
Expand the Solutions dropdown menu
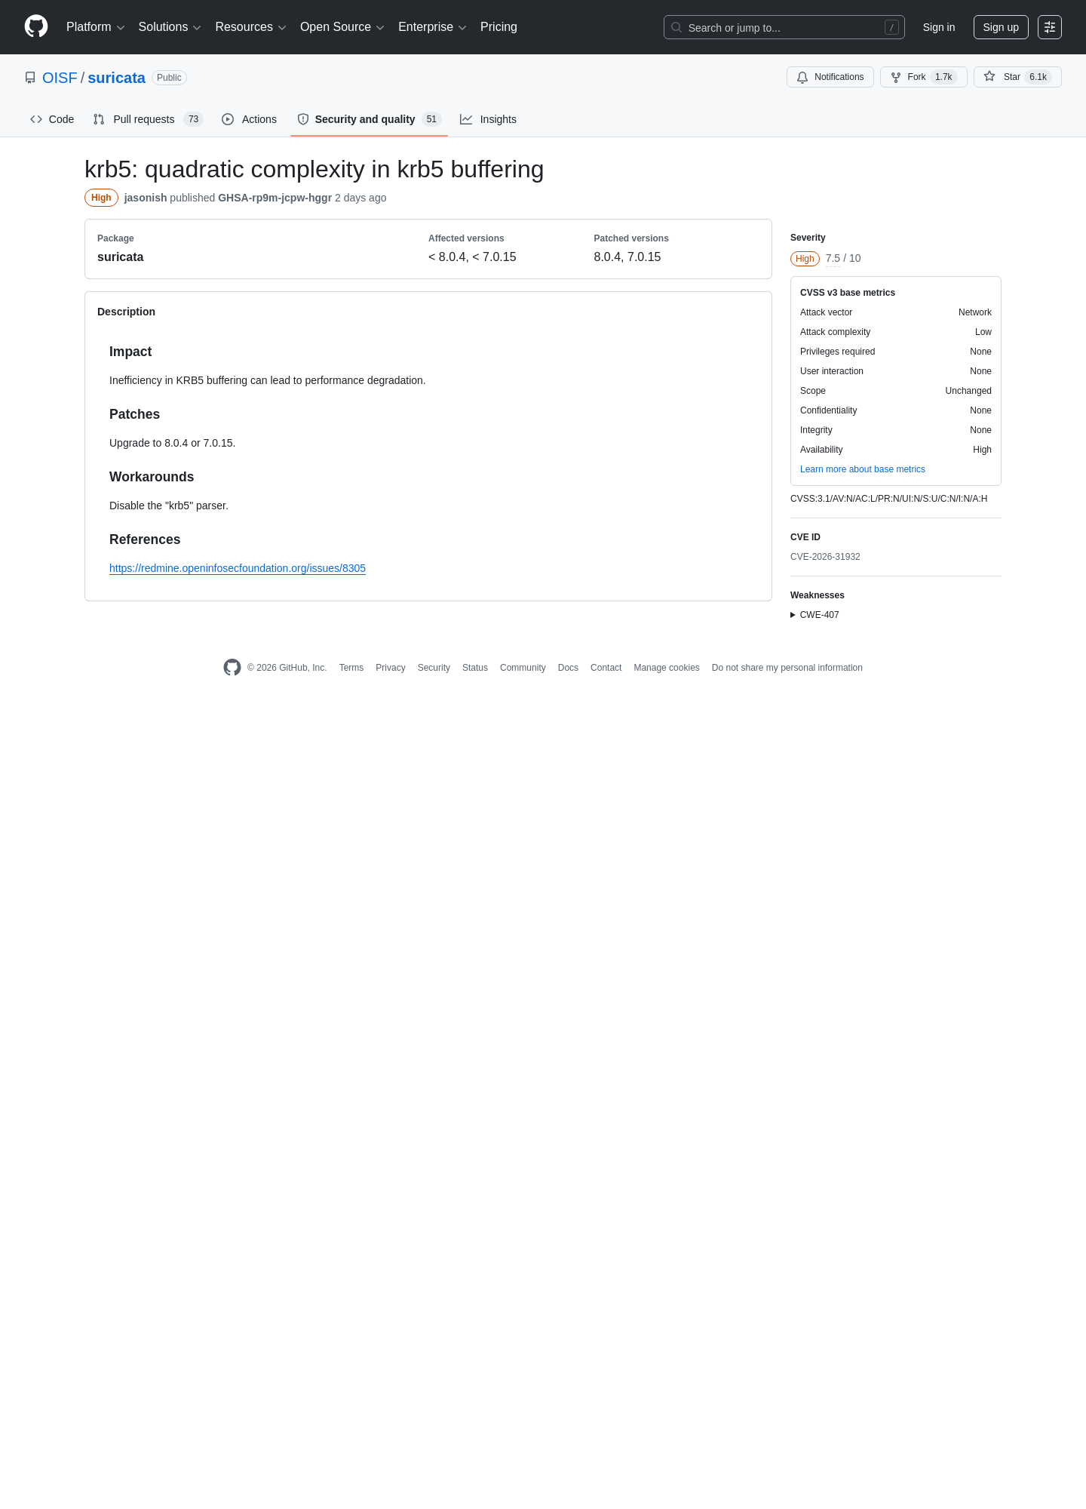point(170,27)
